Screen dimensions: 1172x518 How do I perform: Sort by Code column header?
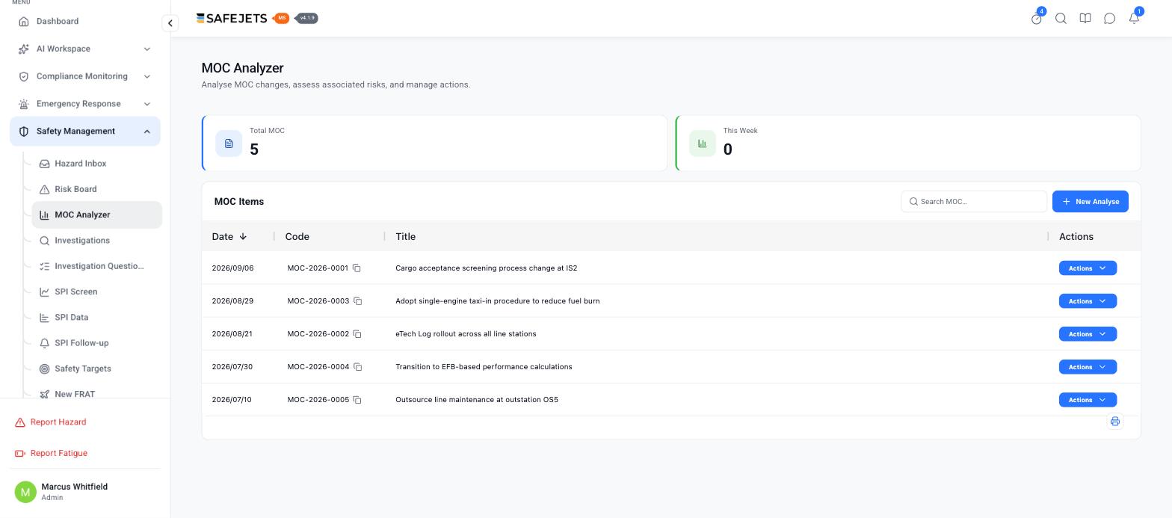(x=297, y=237)
